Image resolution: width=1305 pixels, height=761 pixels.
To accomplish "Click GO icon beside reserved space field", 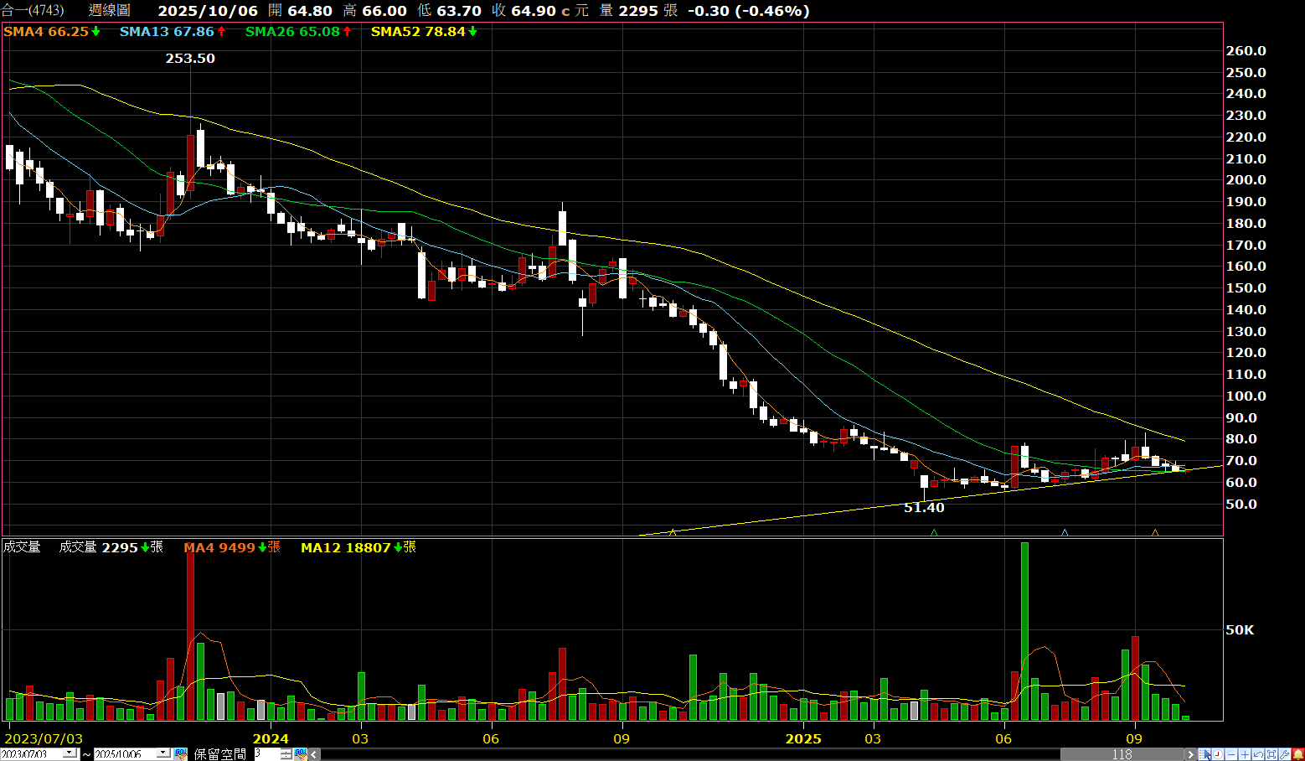I will click(301, 754).
